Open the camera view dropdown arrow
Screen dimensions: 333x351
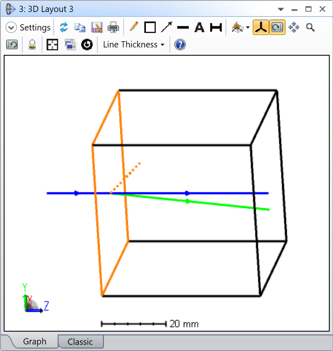(x=248, y=28)
